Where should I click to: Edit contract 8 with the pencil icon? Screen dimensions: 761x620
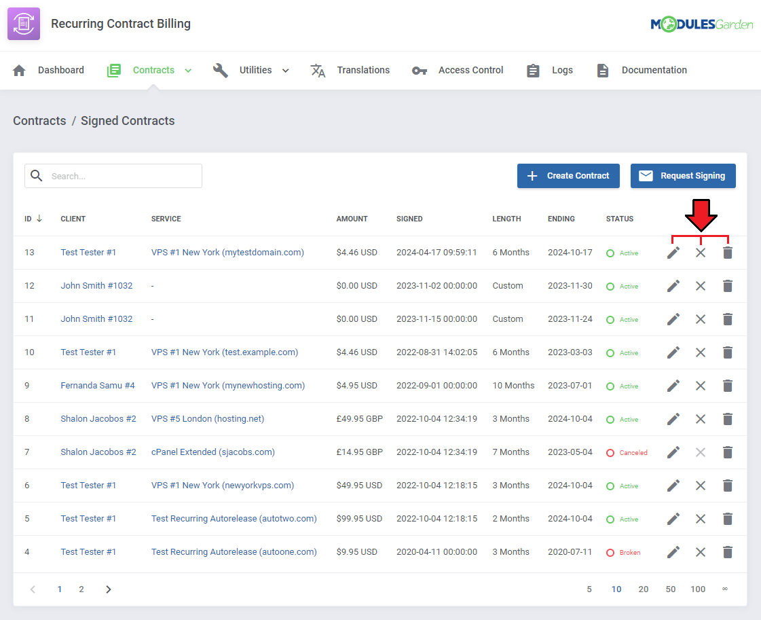673,419
